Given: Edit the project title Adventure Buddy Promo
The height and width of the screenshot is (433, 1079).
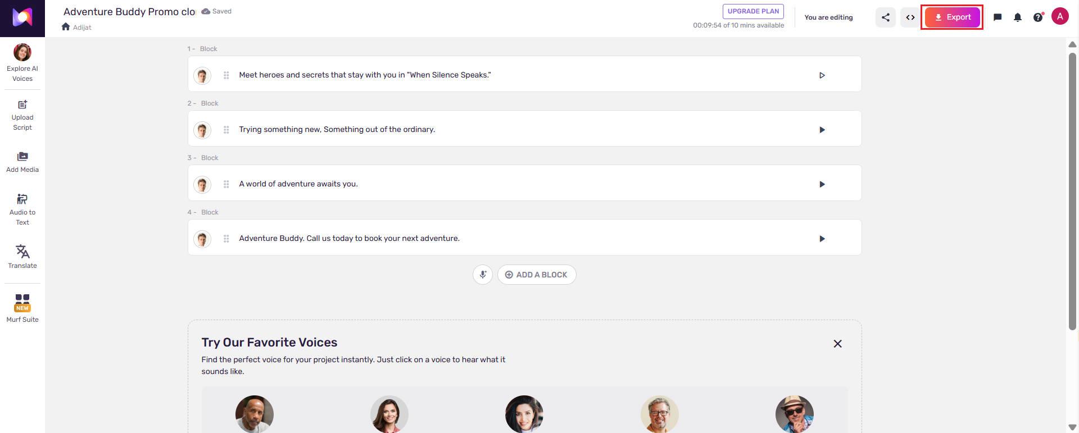Looking at the screenshot, I should 129,11.
